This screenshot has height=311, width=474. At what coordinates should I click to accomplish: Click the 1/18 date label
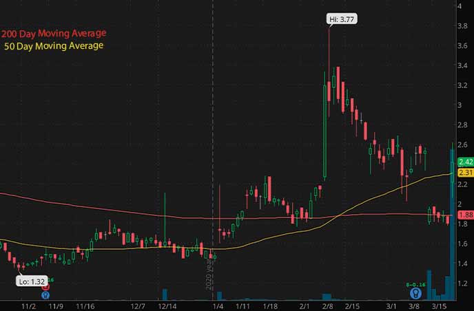[270, 306]
